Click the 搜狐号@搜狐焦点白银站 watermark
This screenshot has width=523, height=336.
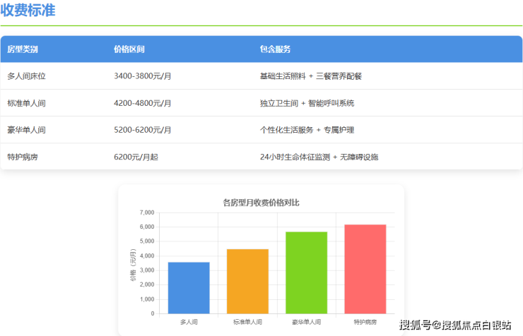[455, 325]
